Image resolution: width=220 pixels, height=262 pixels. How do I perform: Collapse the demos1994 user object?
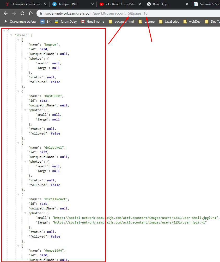pos(18,246)
